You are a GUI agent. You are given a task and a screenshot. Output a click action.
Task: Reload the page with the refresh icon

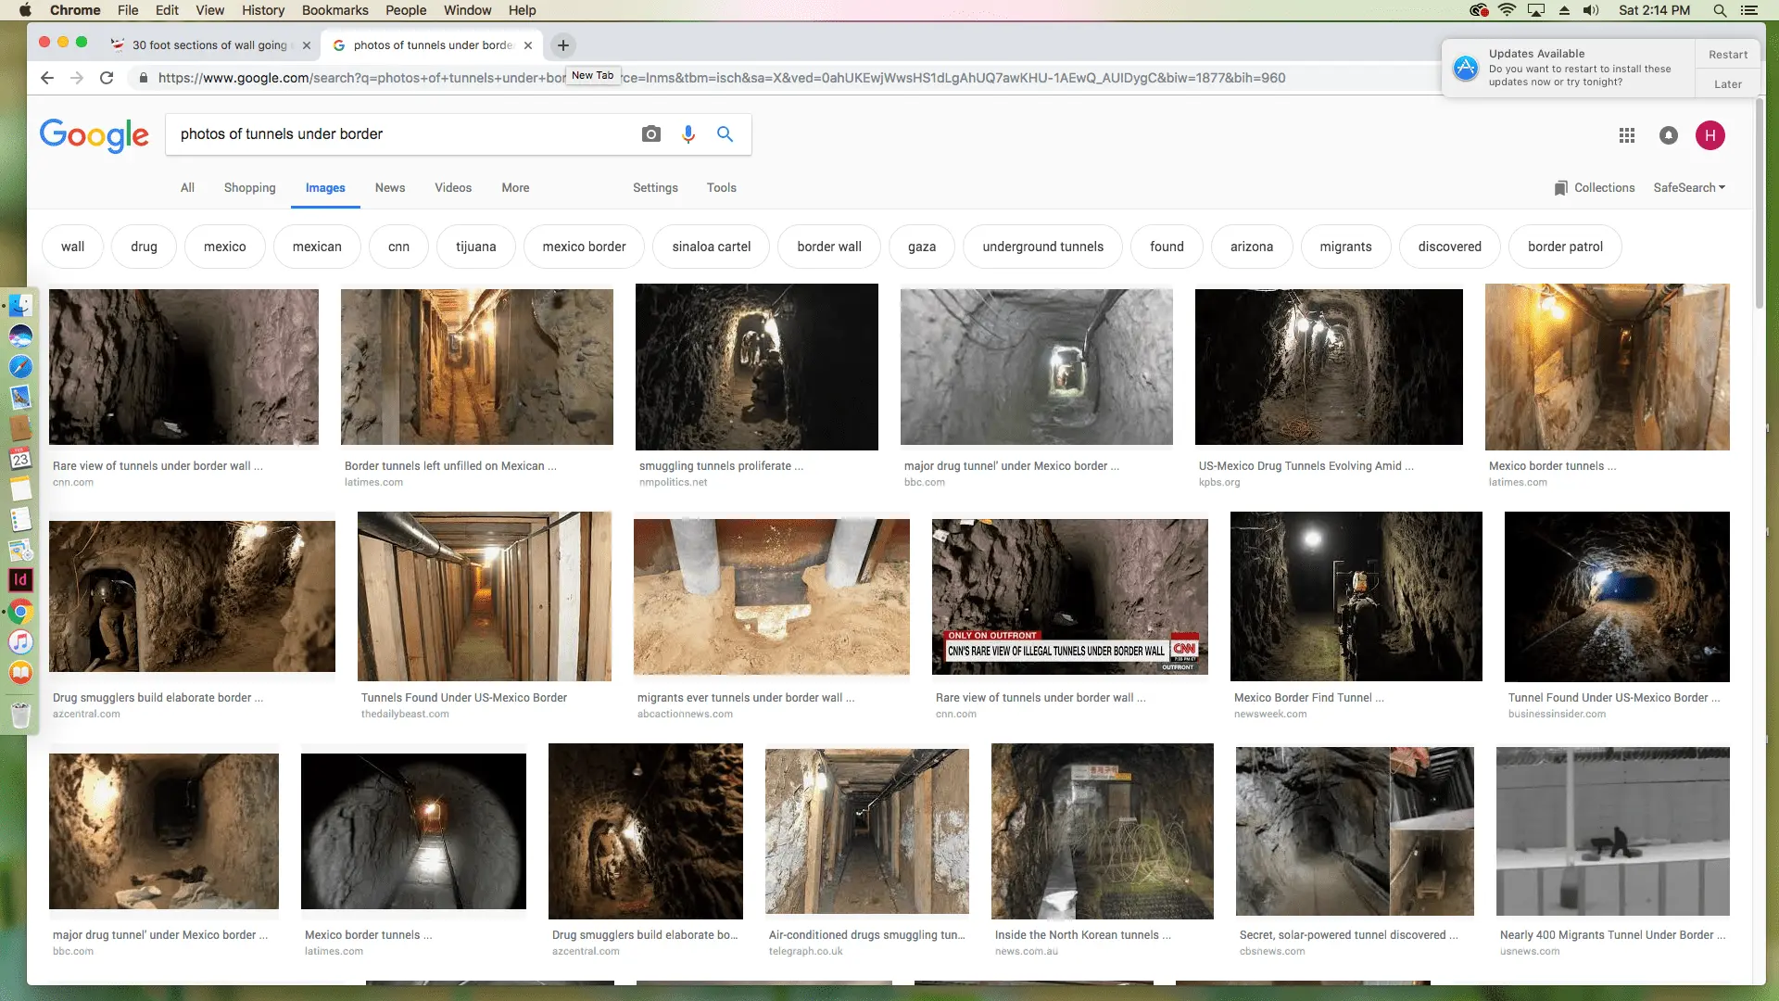(106, 78)
